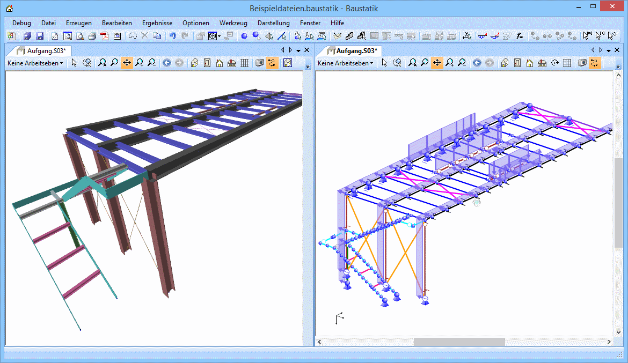Open the Werkzeug menu

click(x=233, y=23)
